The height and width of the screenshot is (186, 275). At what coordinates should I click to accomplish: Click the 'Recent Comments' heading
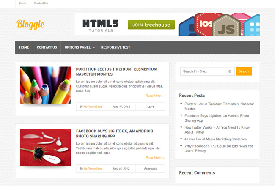pos(197,172)
